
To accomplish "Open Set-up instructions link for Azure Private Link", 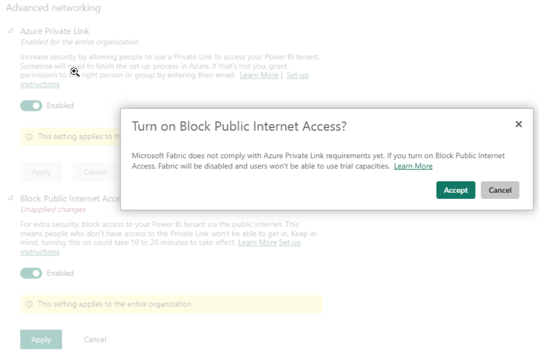I will tap(297, 75).
